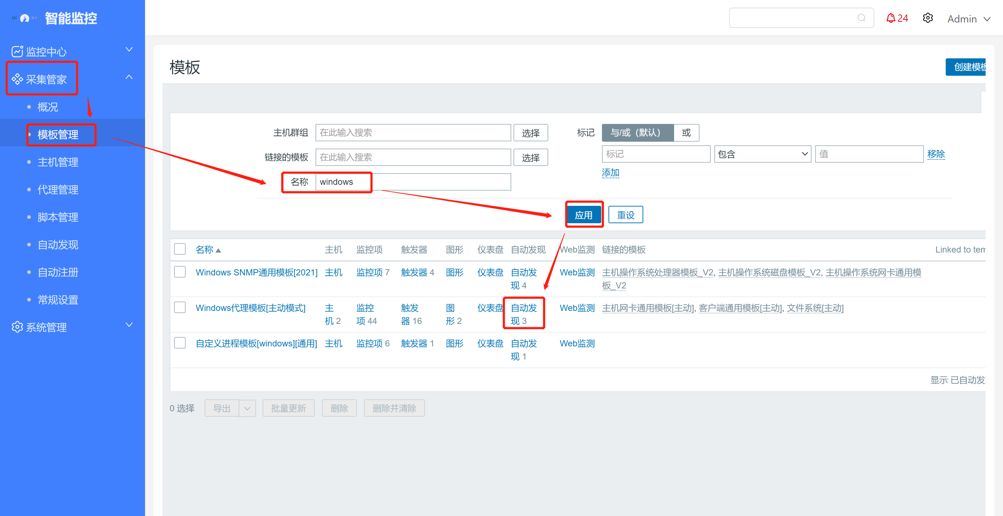Image resolution: width=1003 pixels, height=516 pixels.
Task: Click 选择 button for 链接的模板
Action: point(530,157)
